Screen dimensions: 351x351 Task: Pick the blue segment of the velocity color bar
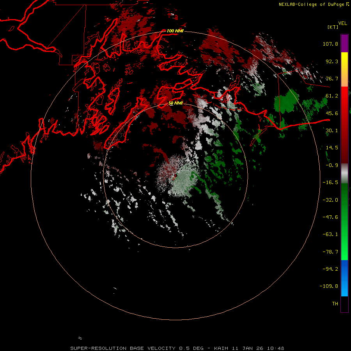coord(344,278)
